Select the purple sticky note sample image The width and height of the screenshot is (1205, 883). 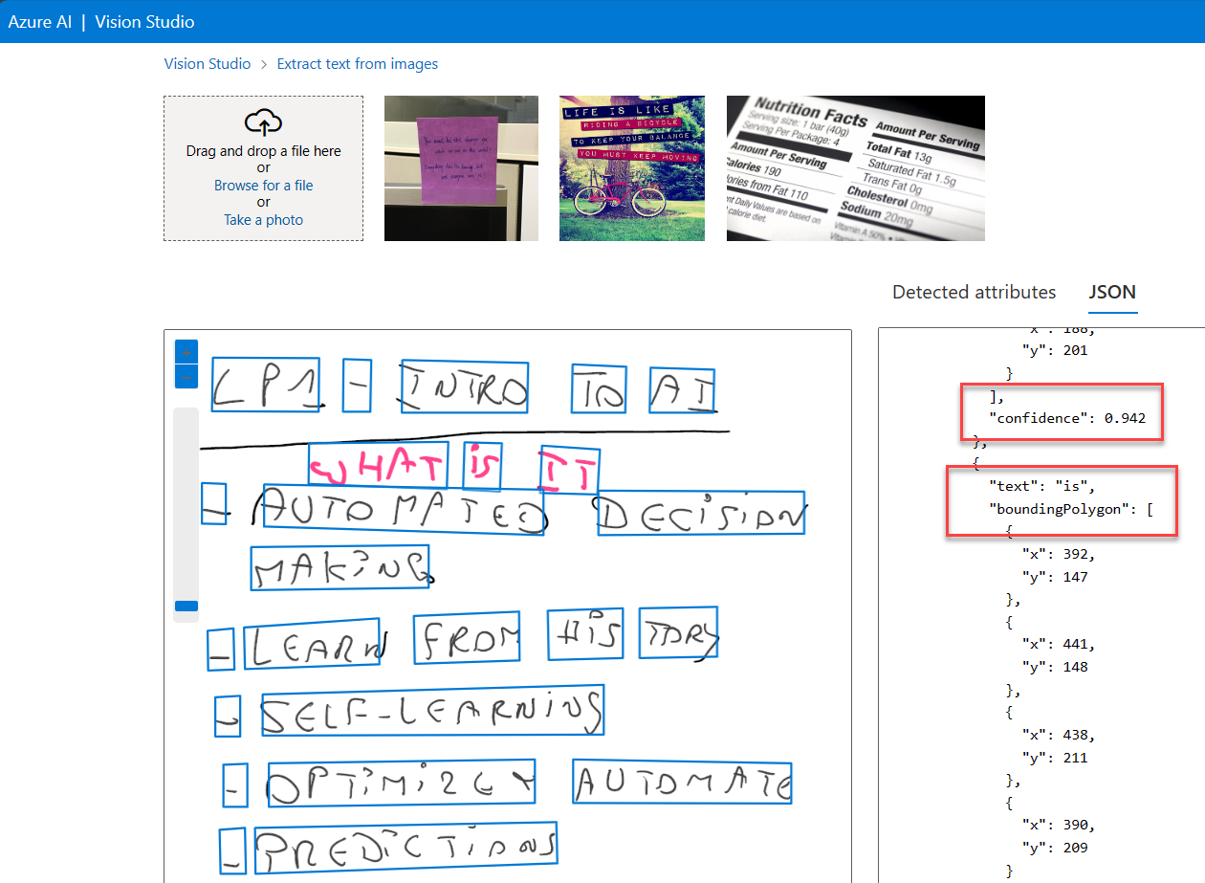coord(460,167)
